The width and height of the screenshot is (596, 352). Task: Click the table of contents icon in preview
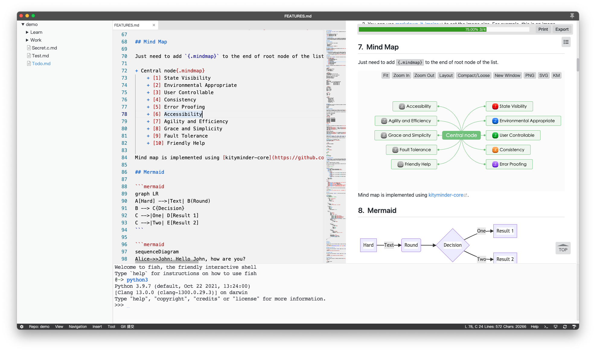(x=566, y=42)
